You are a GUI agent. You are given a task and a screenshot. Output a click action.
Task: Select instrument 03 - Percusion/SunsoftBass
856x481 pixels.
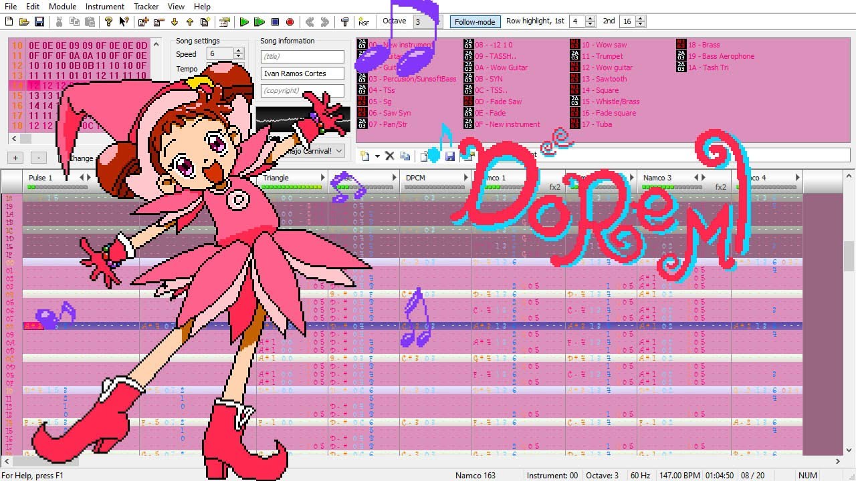[x=412, y=79]
